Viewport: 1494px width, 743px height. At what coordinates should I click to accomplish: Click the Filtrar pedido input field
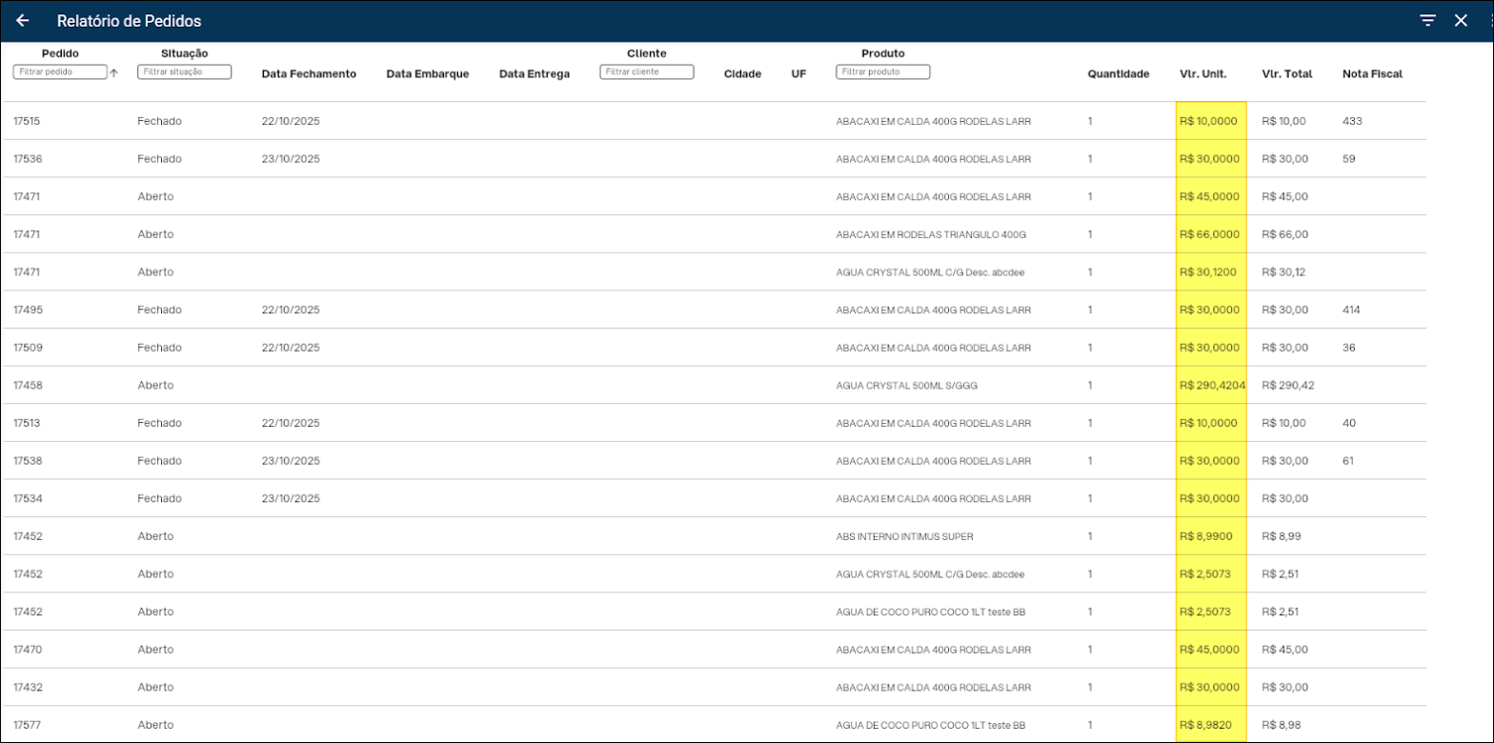pos(59,72)
